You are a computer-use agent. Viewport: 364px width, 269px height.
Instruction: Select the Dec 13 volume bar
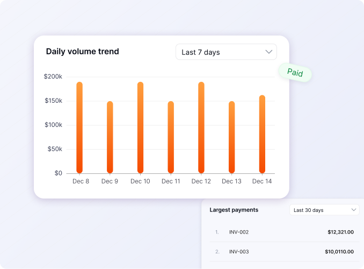point(232,137)
